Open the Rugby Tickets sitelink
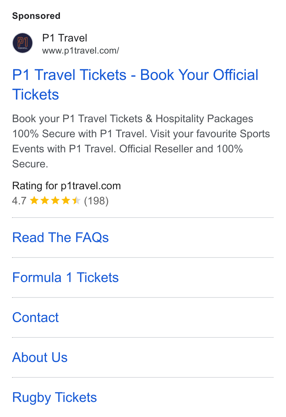286x417 pixels. point(55,398)
